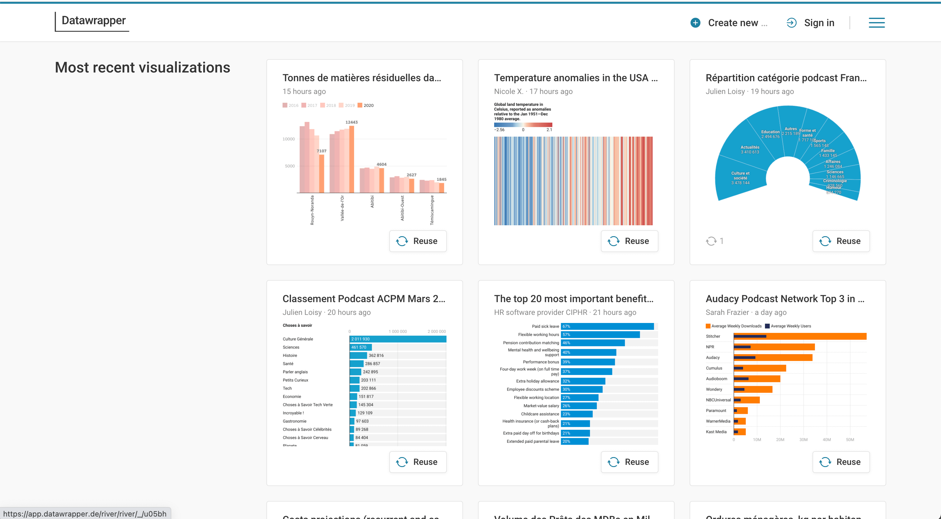Open Temperature anomalies in the USA title
The width and height of the screenshot is (941, 519).
(575, 78)
